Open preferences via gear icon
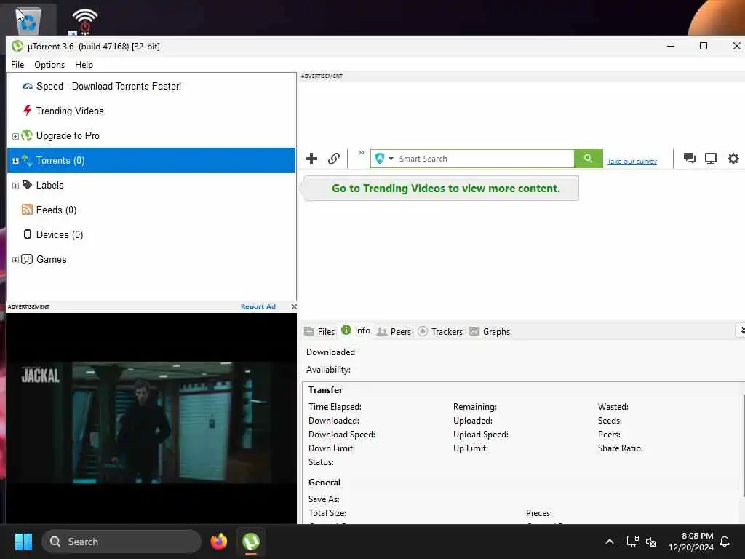Viewport: 745px width, 559px height. point(733,158)
